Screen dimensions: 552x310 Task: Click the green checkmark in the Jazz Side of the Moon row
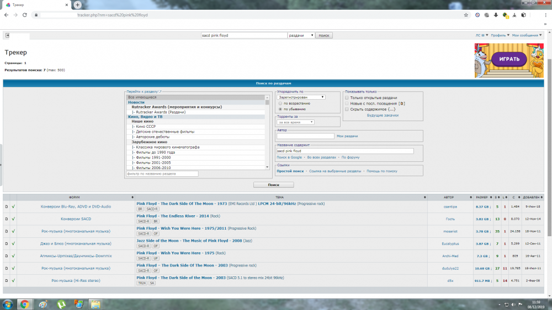point(13,243)
